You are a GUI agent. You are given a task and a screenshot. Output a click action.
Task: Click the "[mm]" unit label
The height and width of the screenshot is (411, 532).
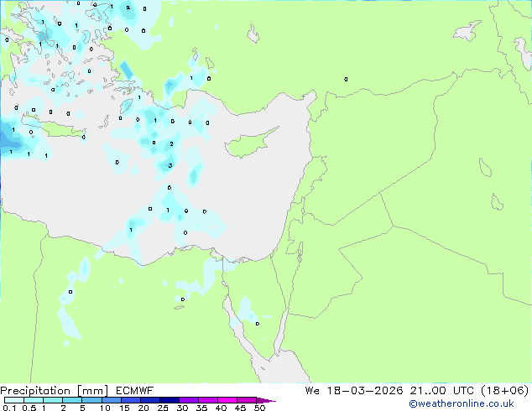coord(92,391)
